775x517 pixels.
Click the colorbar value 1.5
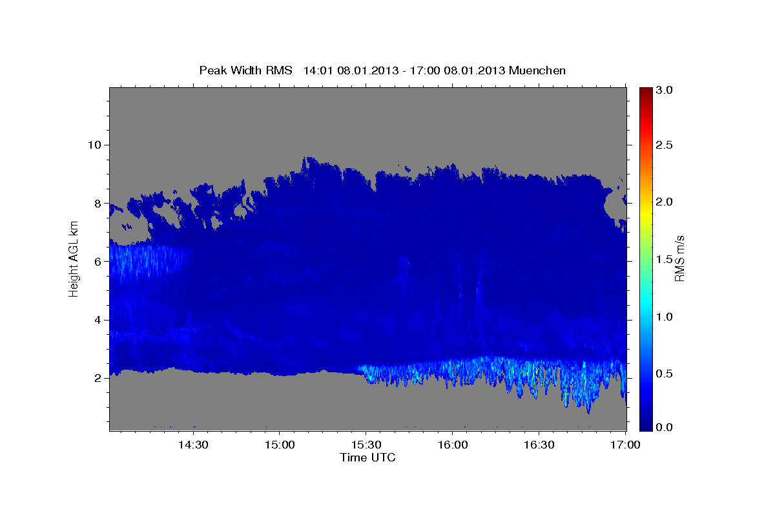pyautogui.click(x=665, y=259)
